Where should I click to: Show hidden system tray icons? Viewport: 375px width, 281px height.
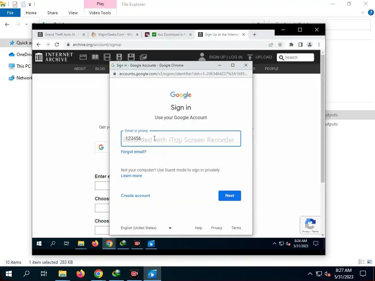310,274
